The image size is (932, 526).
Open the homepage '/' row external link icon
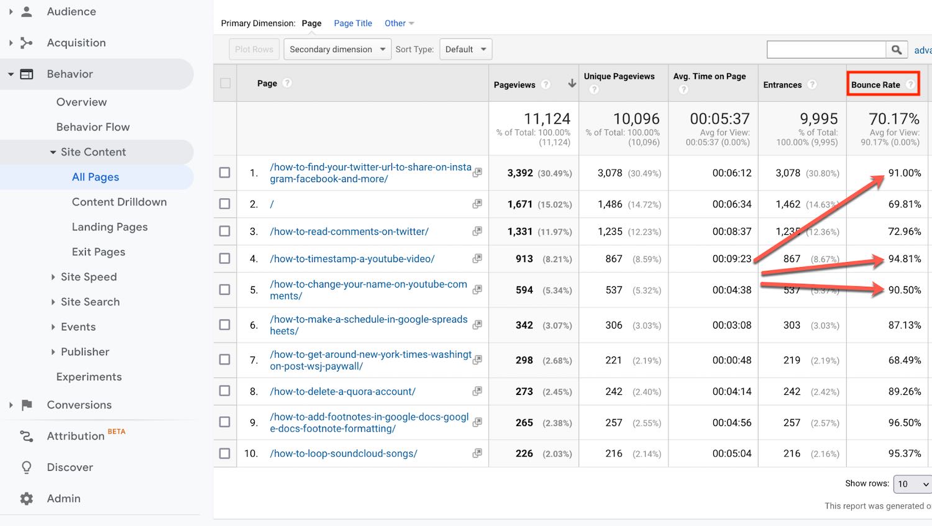[477, 204]
